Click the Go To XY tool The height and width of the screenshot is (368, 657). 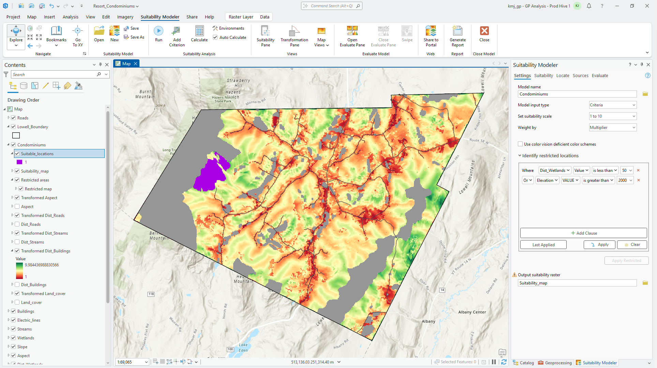click(78, 36)
